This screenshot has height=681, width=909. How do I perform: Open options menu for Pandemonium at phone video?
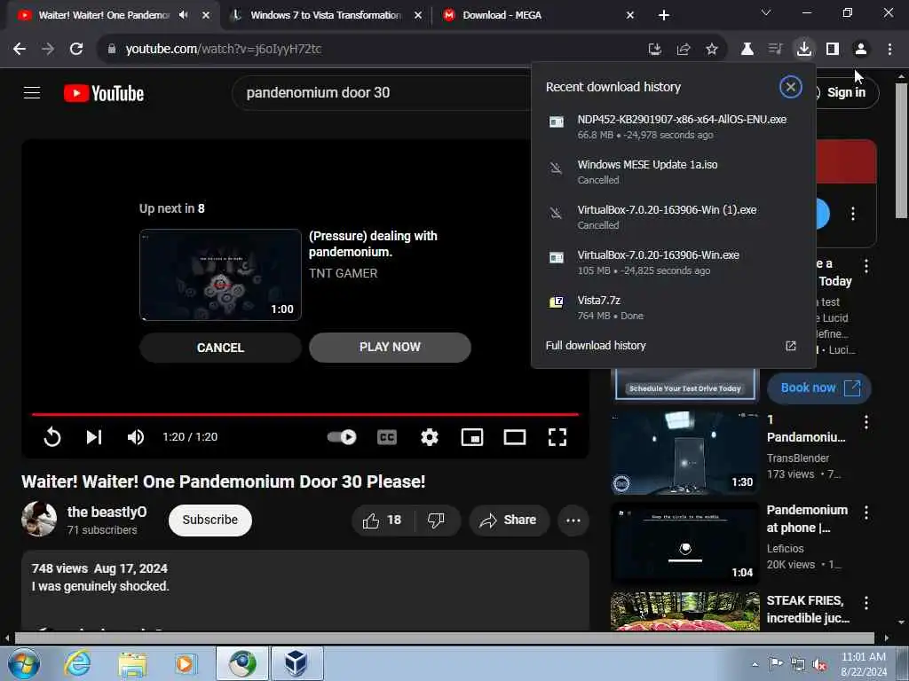866,513
